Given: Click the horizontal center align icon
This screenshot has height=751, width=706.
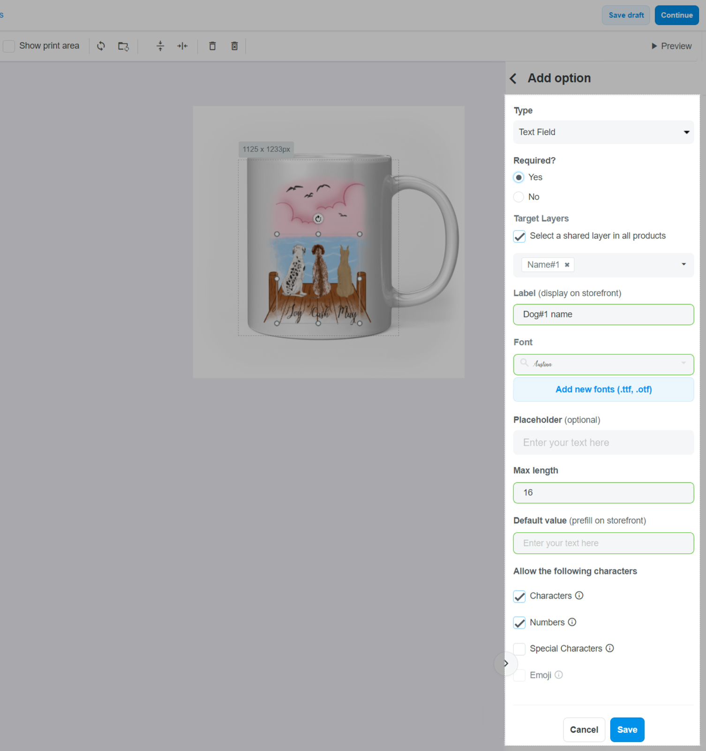Looking at the screenshot, I should pos(182,46).
